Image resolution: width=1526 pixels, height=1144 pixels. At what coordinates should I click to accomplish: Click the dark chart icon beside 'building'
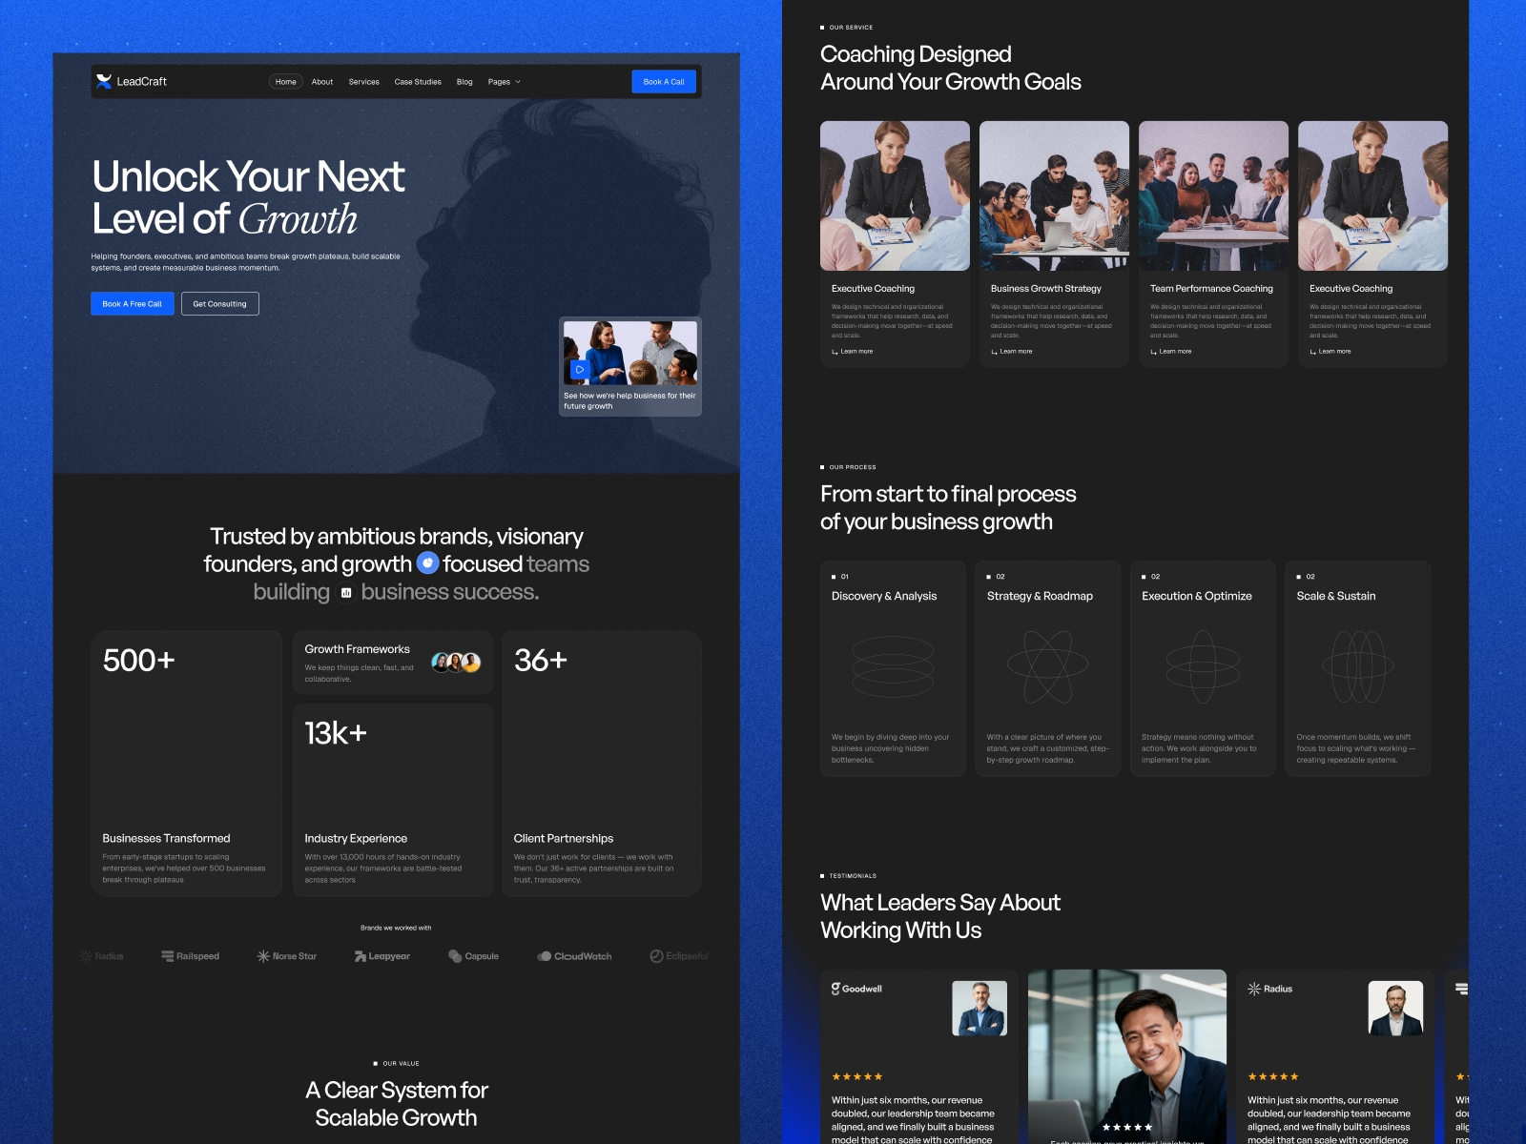(346, 592)
